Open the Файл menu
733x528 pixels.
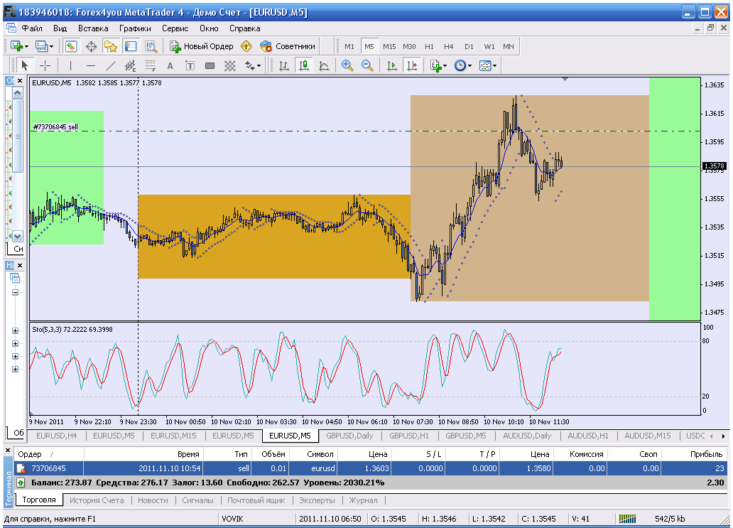pyautogui.click(x=32, y=28)
